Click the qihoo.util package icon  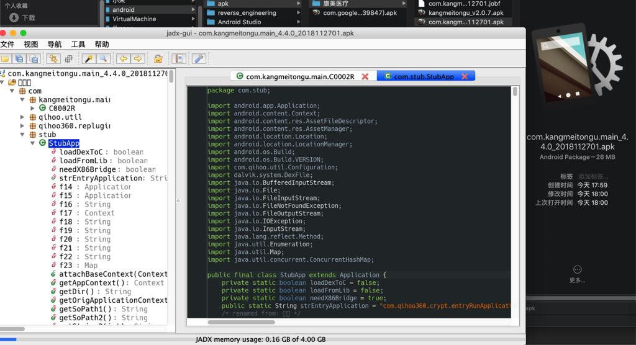(x=32, y=117)
